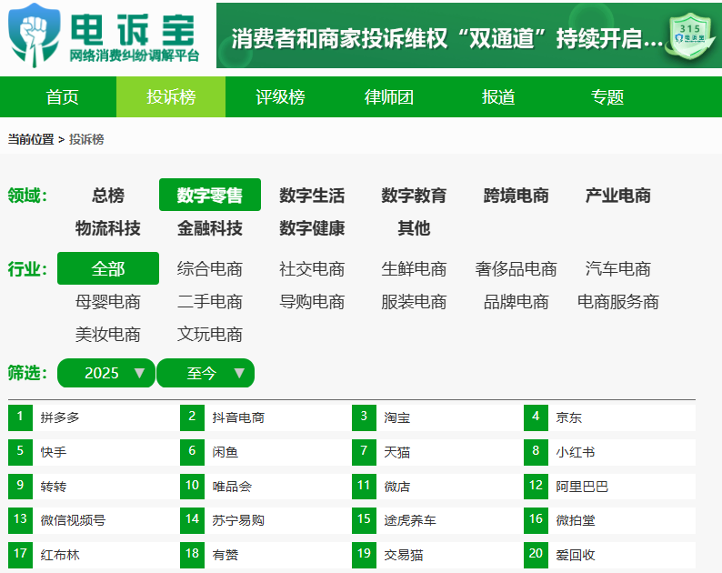The height and width of the screenshot is (573, 722).
Task: Open rank 14 苏宁易购 entry
Action: coord(264,520)
